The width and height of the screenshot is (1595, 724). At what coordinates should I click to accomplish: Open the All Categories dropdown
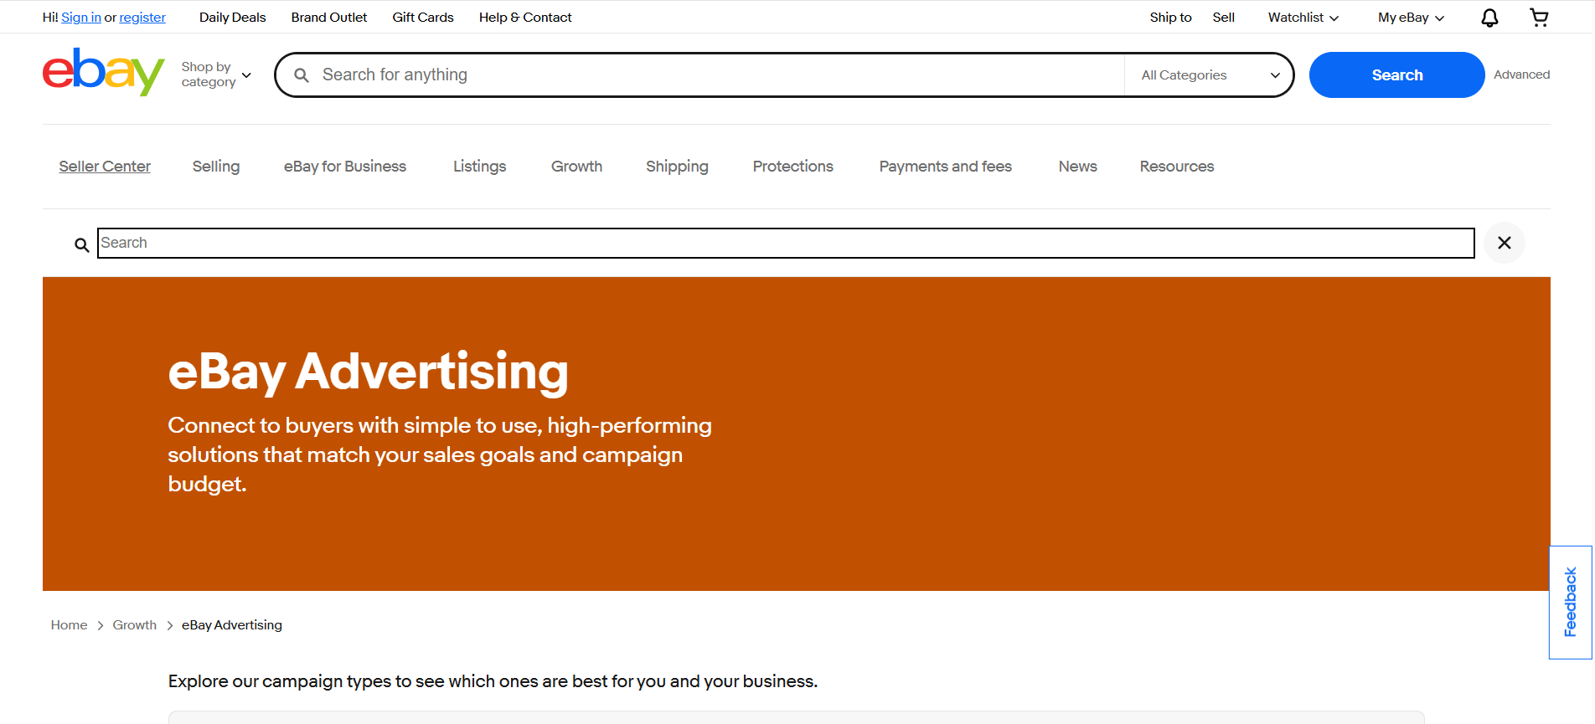coord(1210,75)
